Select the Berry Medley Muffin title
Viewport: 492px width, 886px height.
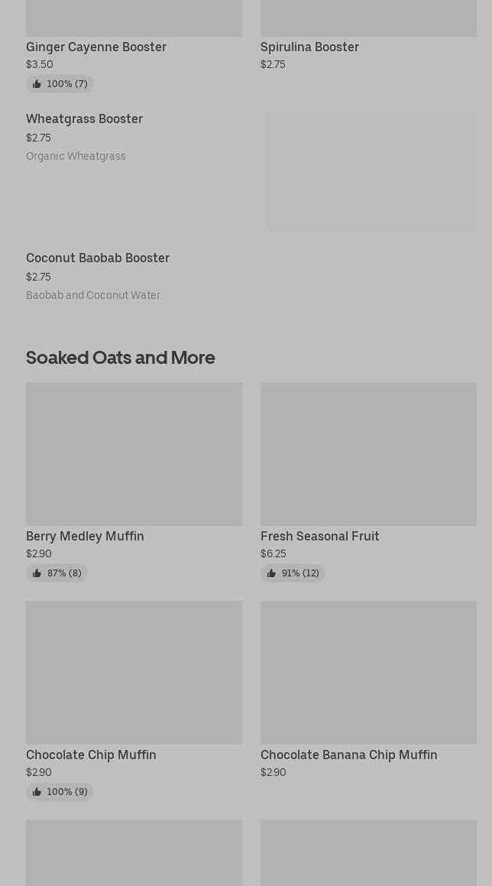pyautogui.click(x=85, y=537)
